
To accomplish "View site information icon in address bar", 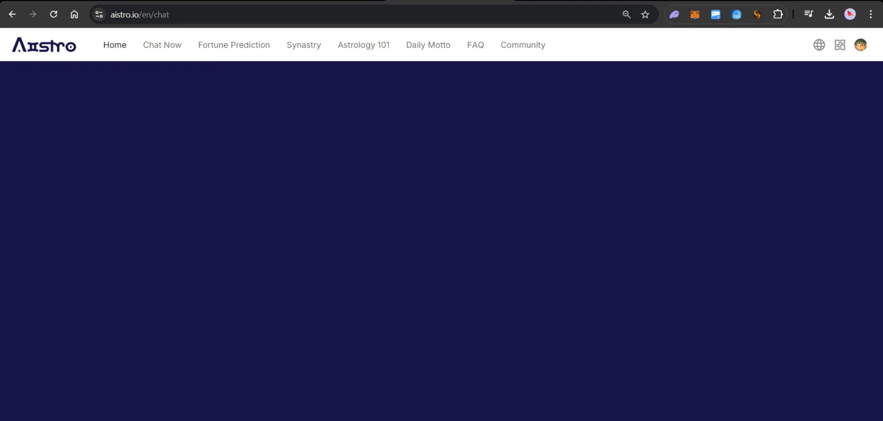I will [99, 14].
